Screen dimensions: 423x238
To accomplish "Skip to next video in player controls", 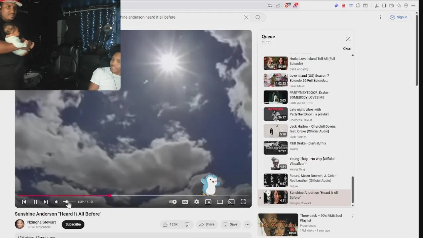I will (46, 202).
